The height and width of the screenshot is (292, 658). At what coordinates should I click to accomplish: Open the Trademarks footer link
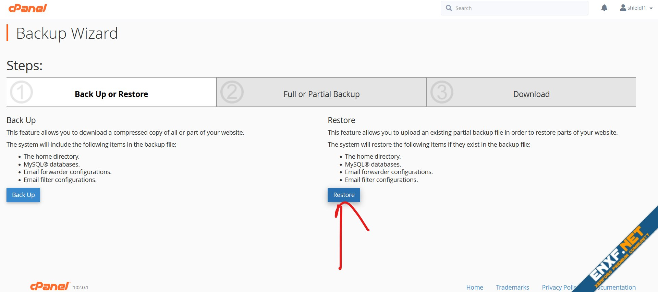click(512, 287)
